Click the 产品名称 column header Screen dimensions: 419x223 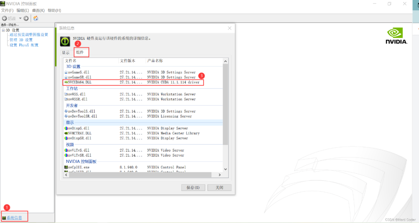184,61
